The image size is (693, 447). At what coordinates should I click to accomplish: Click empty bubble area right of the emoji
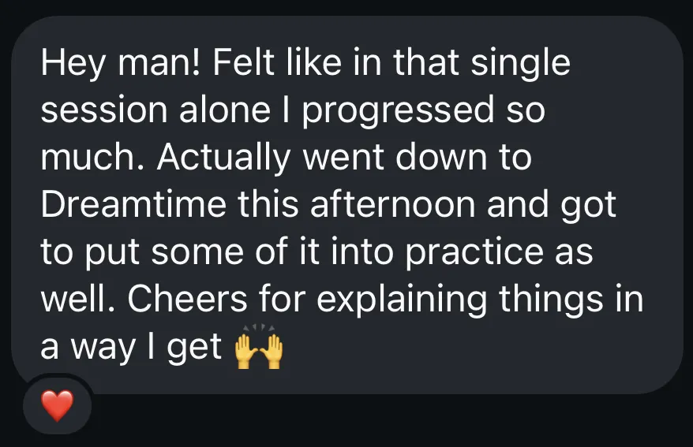474,351
